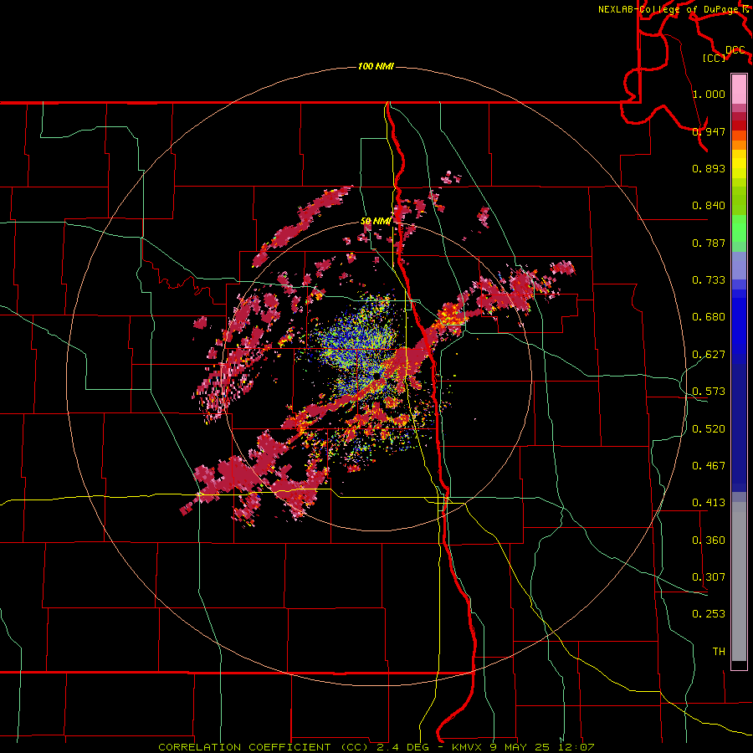Click the 2.4 DEG elevation text
The height and width of the screenshot is (753, 753).
coord(402,747)
